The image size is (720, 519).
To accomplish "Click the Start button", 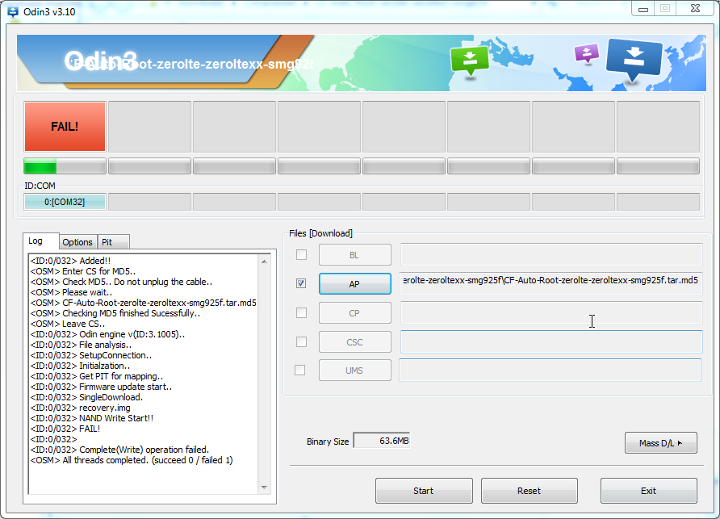I will coord(424,491).
